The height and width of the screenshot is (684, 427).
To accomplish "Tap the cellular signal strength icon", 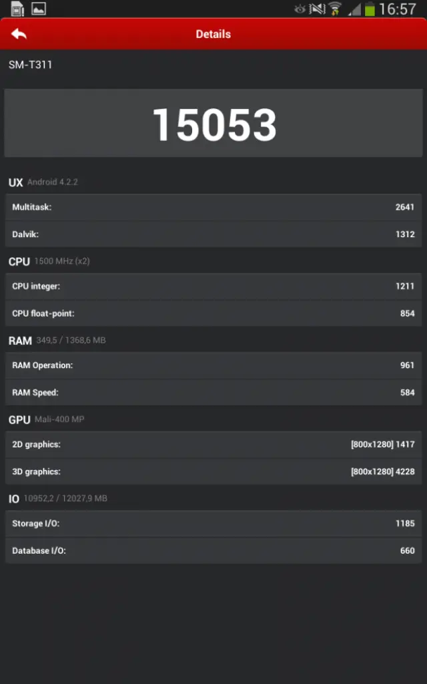I will 354,9.
